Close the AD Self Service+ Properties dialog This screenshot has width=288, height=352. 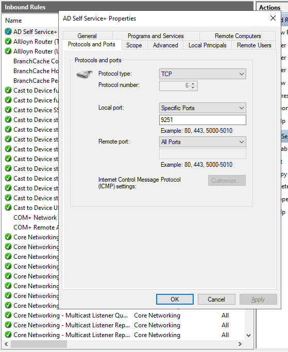pos(273,18)
